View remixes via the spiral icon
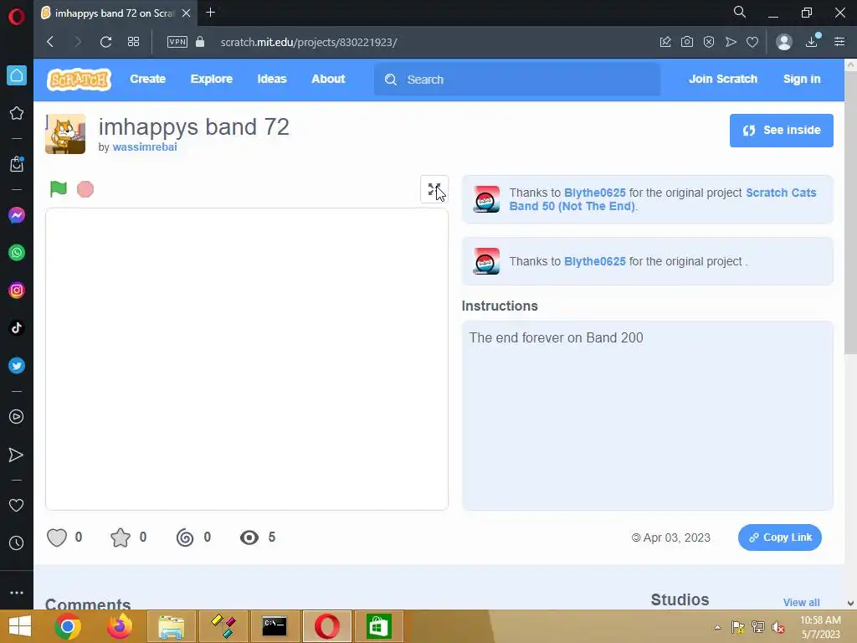This screenshot has width=857, height=643. [185, 538]
